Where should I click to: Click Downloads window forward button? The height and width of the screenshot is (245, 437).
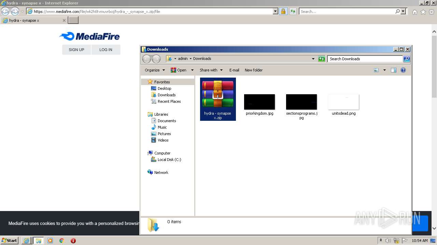(156, 59)
